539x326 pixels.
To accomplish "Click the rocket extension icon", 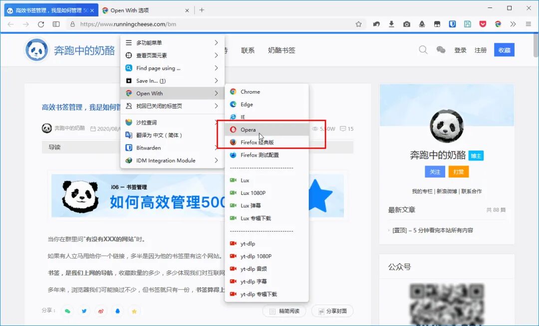I will tap(422, 24).
